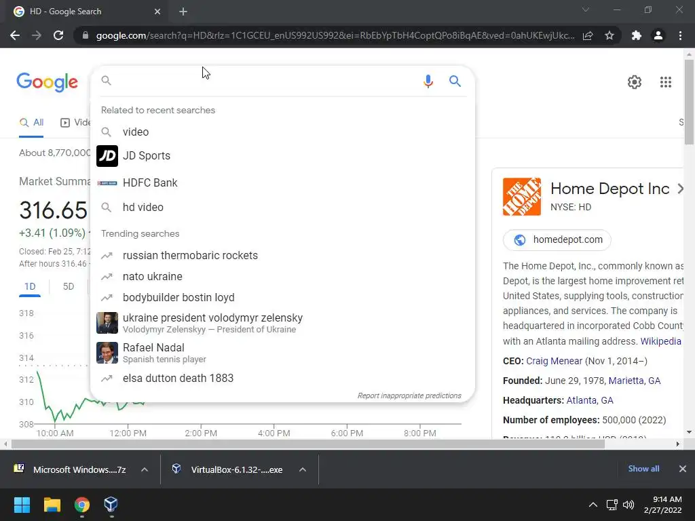Show hidden system tray icons
695x521 pixels.
[593, 505]
